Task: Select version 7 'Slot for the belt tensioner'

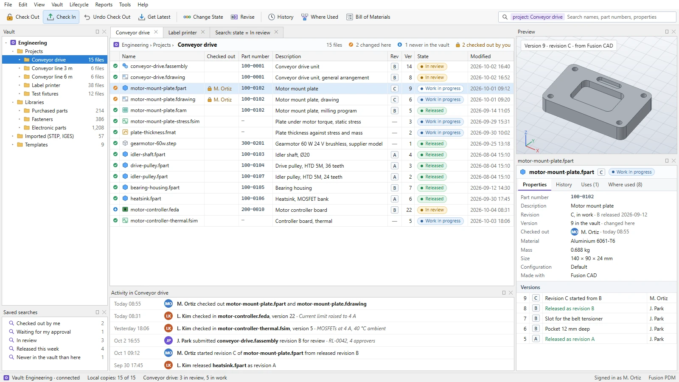Action: (596, 319)
